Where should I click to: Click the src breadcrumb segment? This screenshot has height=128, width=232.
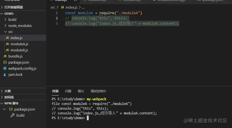pyautogui.click(x=53, y=7)
